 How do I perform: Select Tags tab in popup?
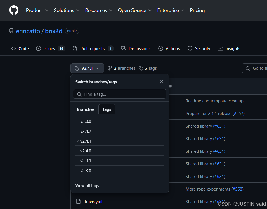pos(107,109)
